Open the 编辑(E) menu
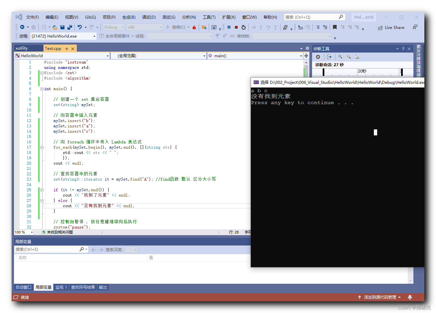The image size is (436, 313). click(x=52, y=17)
